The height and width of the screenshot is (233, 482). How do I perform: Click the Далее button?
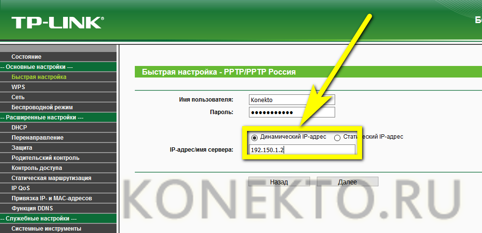(x=347, y=181)
